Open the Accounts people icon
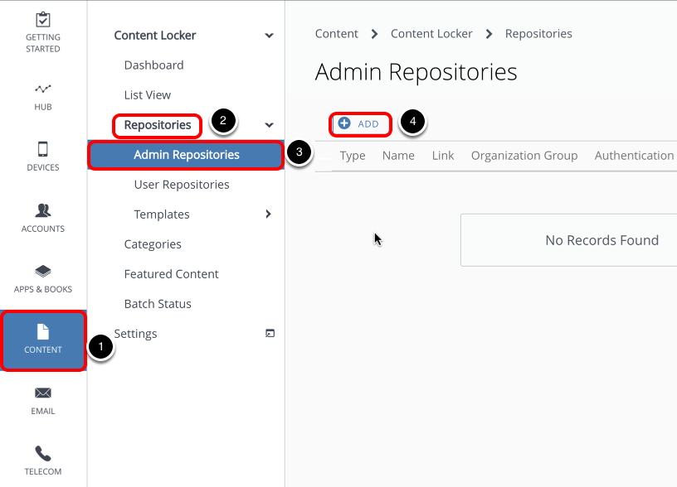677x487 pixels. 43,210
